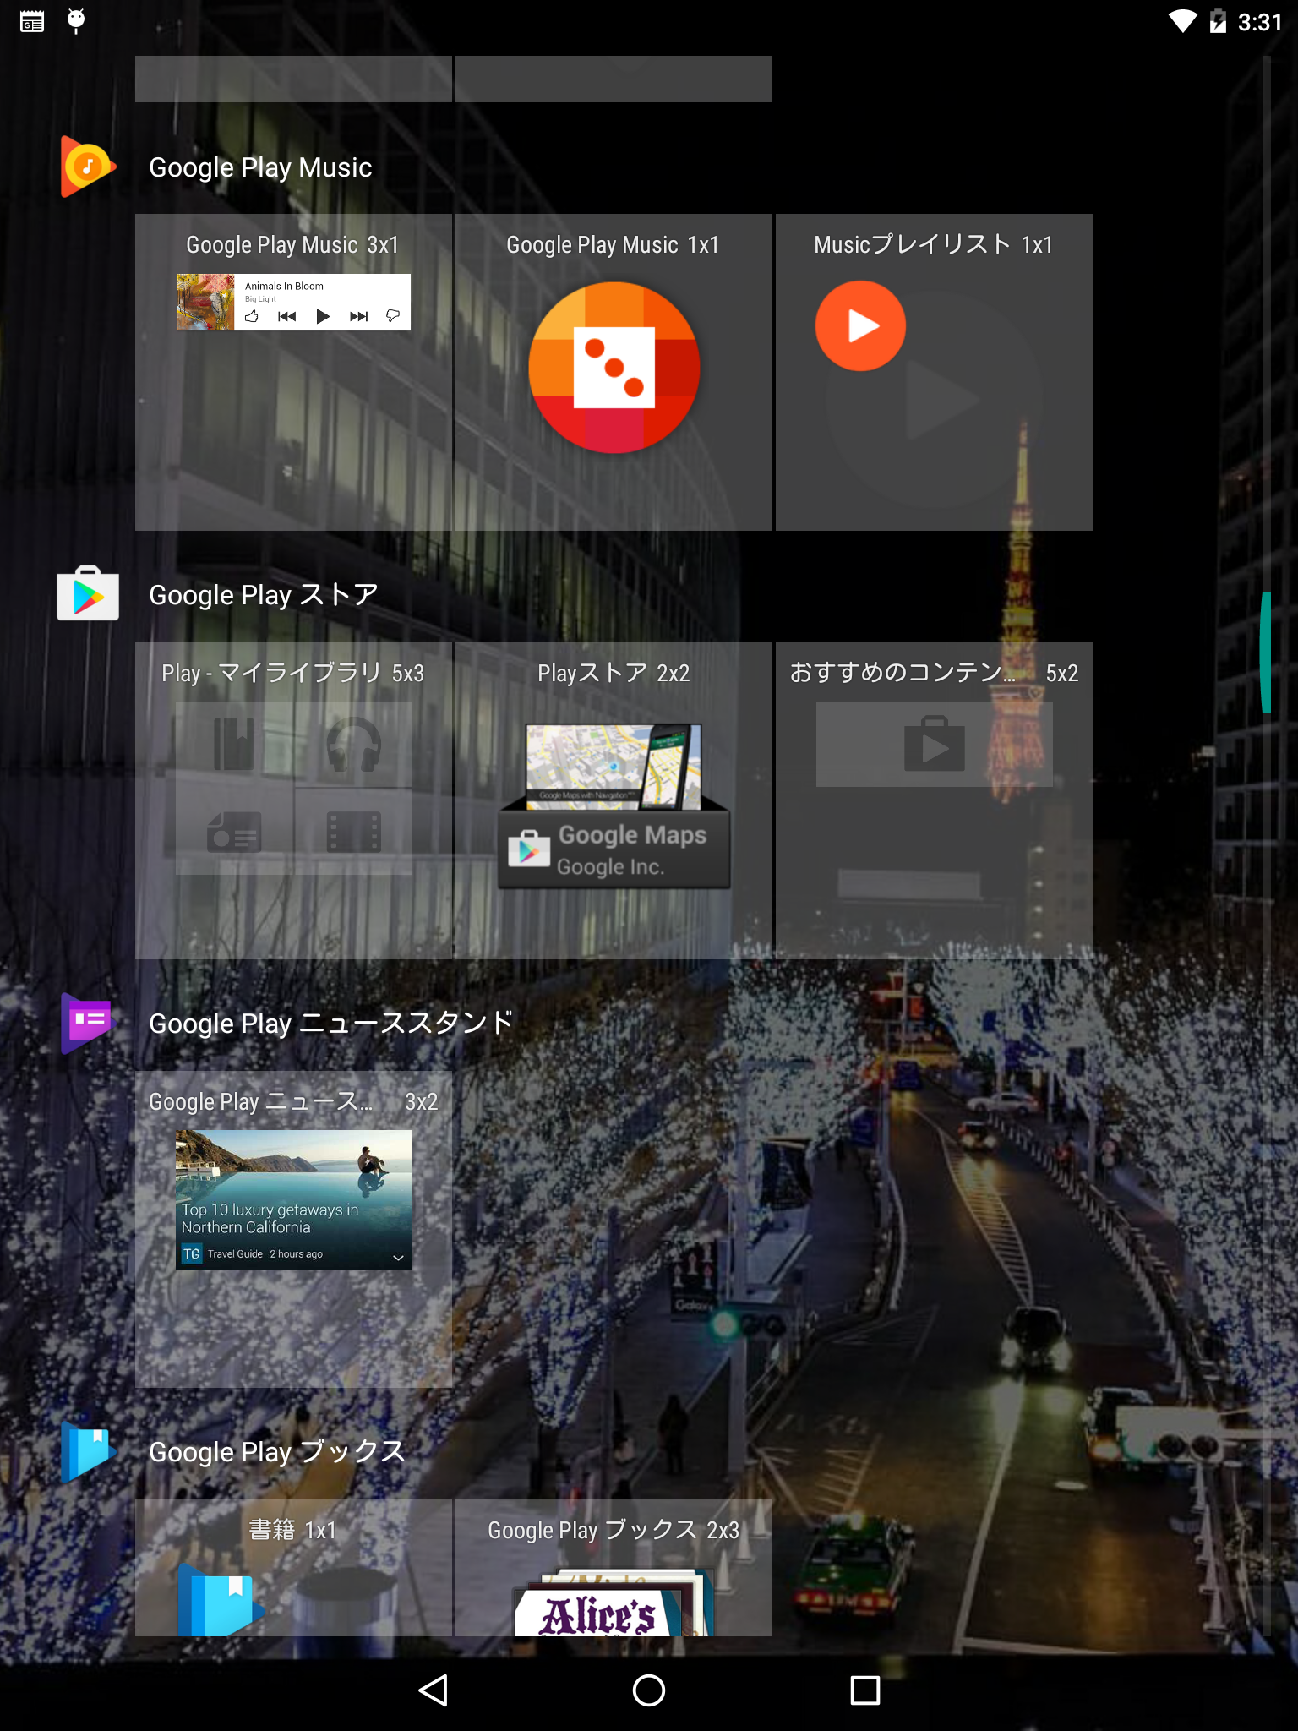Tap the 'Google Play ニューススタンド' section title
Image resolution: width=1298 pixels, height=1731 pixels.
[331, 1024]
